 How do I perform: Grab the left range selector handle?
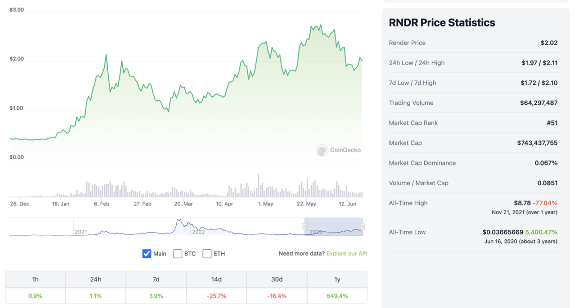tap(305, 227)
